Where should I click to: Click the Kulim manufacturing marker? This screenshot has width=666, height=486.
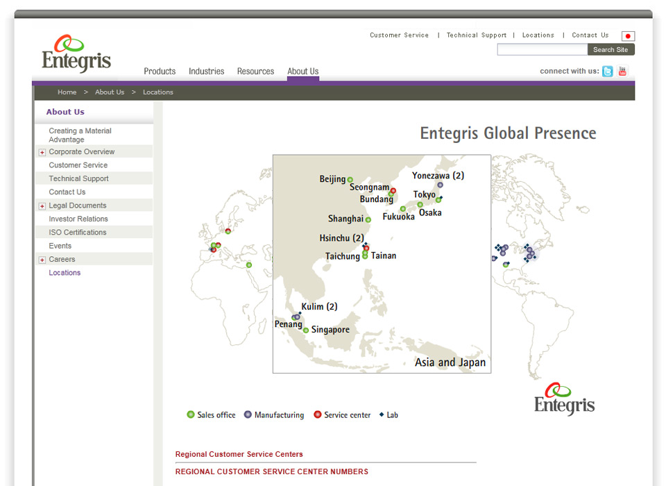(298, 317)
